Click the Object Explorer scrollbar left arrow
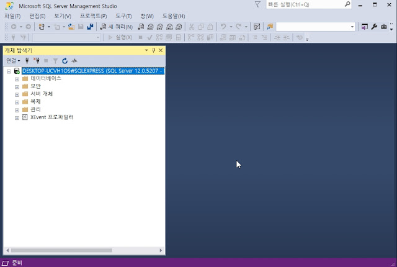397x267 pixels. 7,250
